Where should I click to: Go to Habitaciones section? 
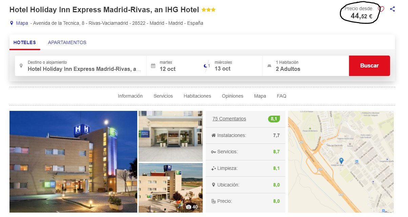tap(197, 96)
